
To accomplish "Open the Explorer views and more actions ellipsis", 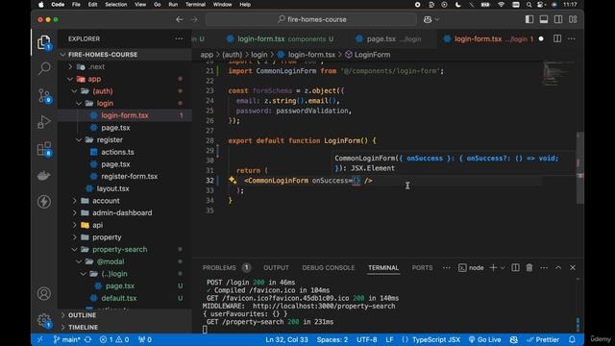I will pyautogui.click(x=179, y=38).
